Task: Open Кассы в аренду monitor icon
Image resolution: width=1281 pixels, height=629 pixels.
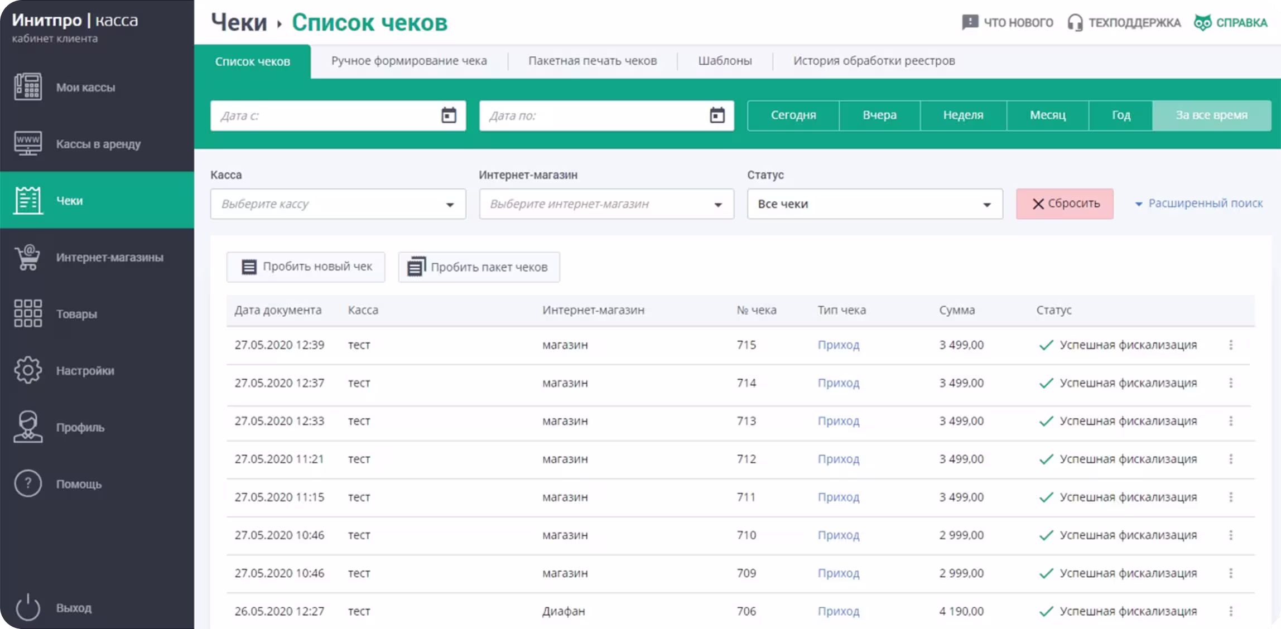Action: [27, 143]
